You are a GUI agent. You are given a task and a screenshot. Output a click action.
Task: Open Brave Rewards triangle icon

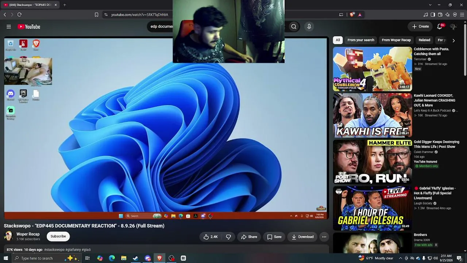pyautogui.click(x=360, y=15)
